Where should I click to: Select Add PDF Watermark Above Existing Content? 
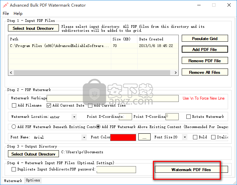pos(98,127)
